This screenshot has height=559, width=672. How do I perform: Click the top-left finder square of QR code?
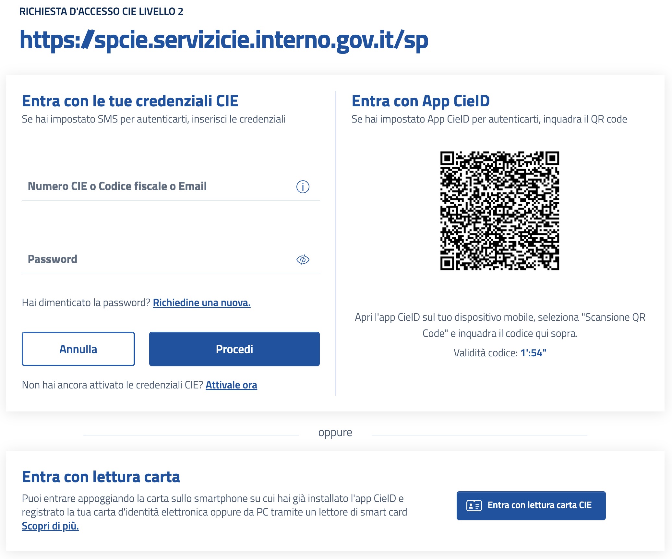pyautogui.click(x=447, y=159)
